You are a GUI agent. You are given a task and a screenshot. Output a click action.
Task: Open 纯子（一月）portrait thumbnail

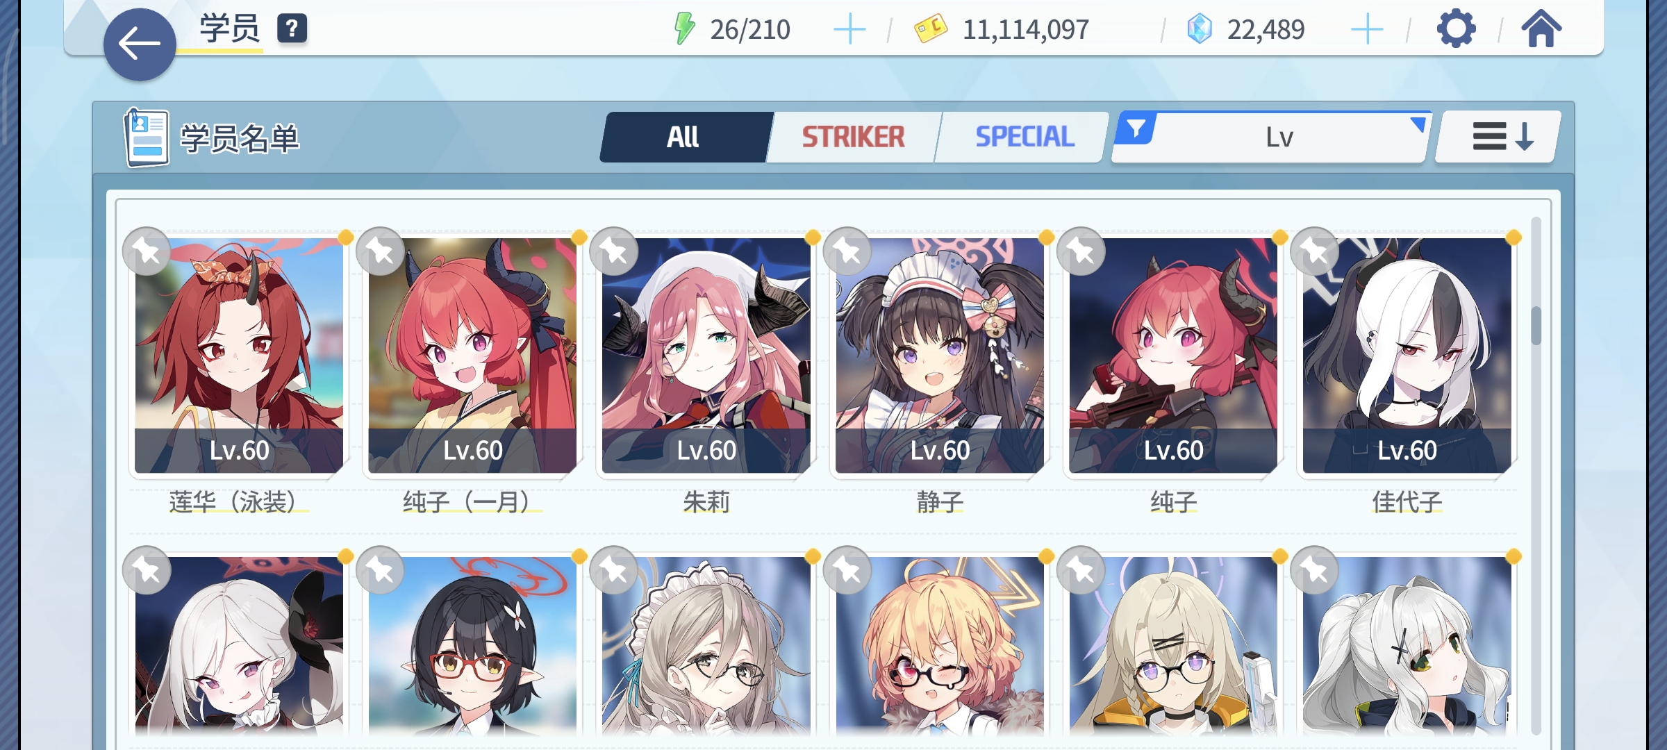coord(472,356)
